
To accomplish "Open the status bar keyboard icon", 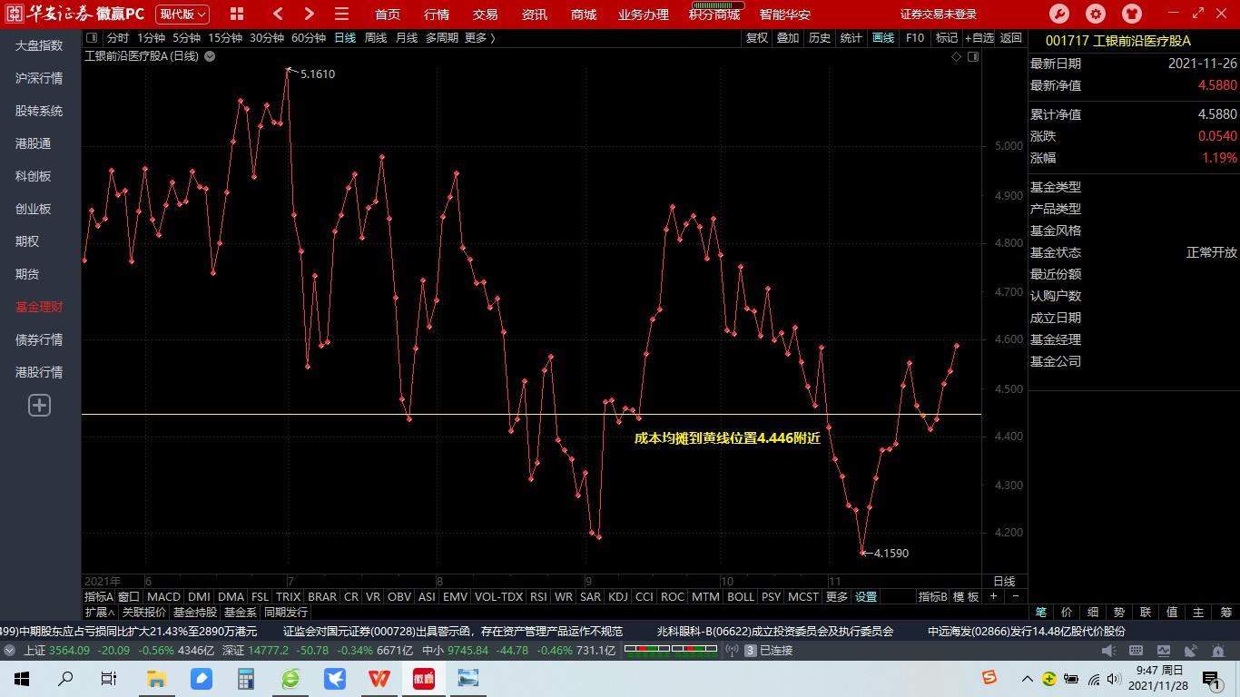I will coord(1136,651).
